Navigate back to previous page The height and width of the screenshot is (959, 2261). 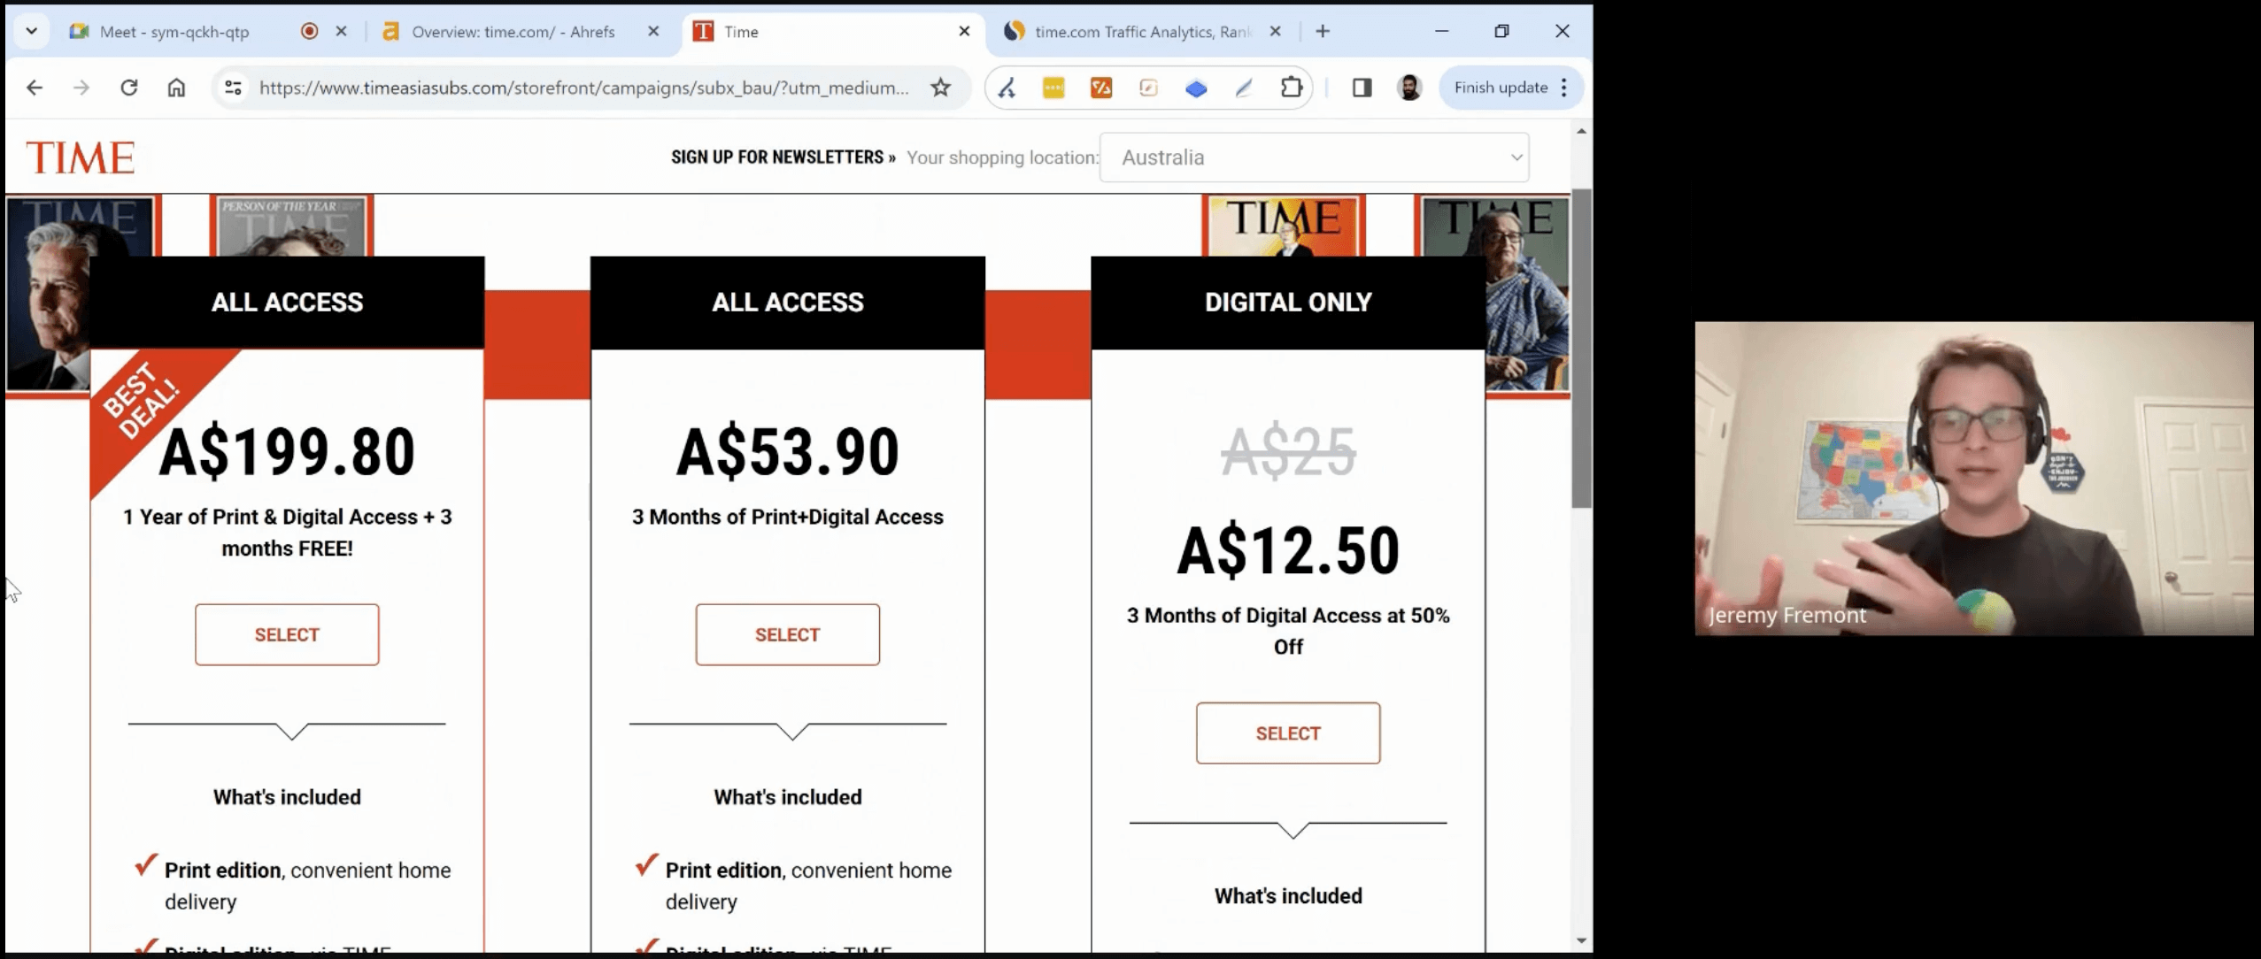pyautogui.click(x=35, y=88)
